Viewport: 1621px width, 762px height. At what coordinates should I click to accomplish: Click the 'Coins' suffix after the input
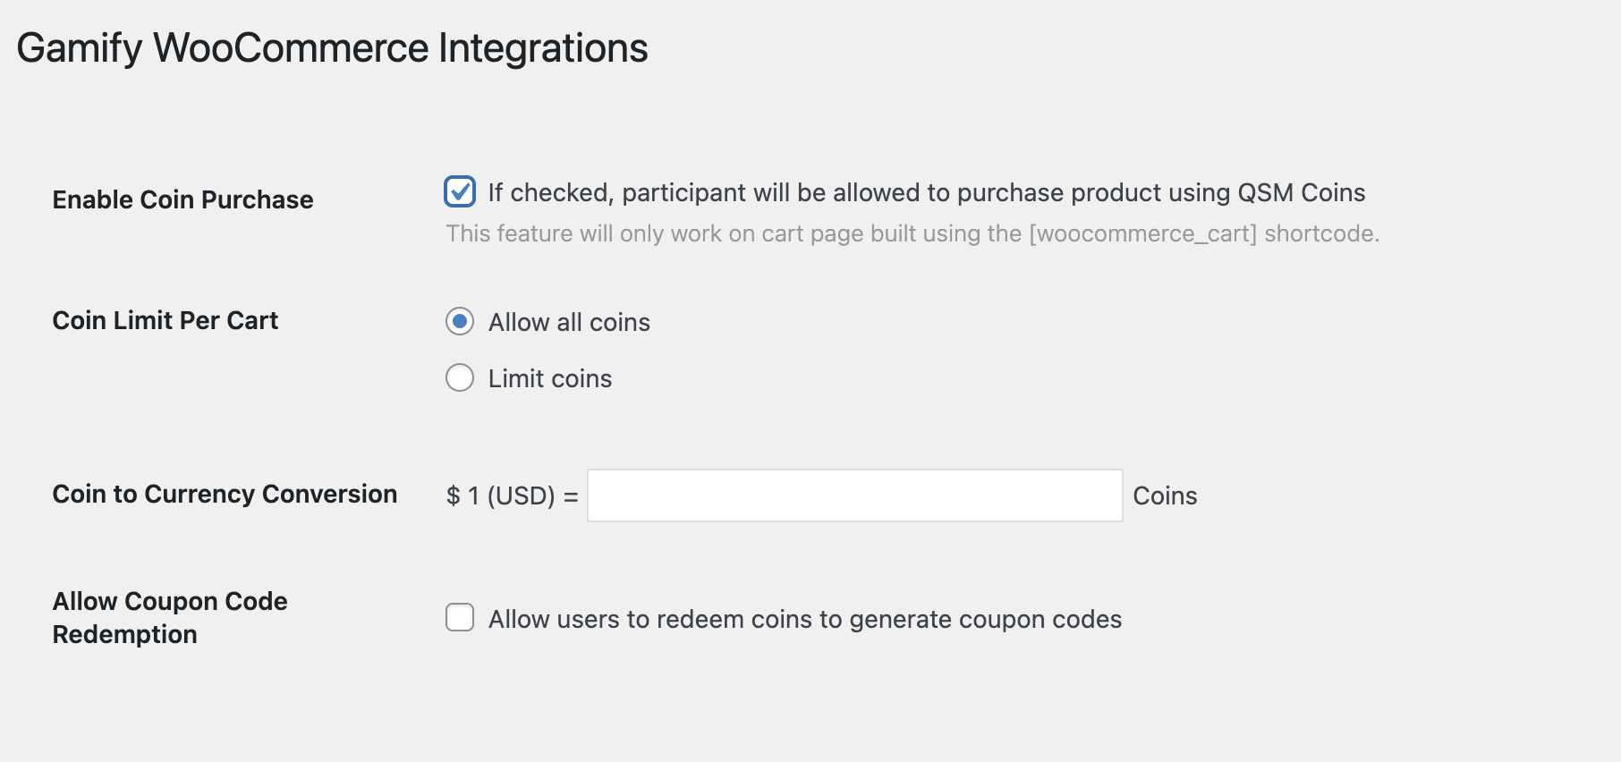[x=1165, y=496]
